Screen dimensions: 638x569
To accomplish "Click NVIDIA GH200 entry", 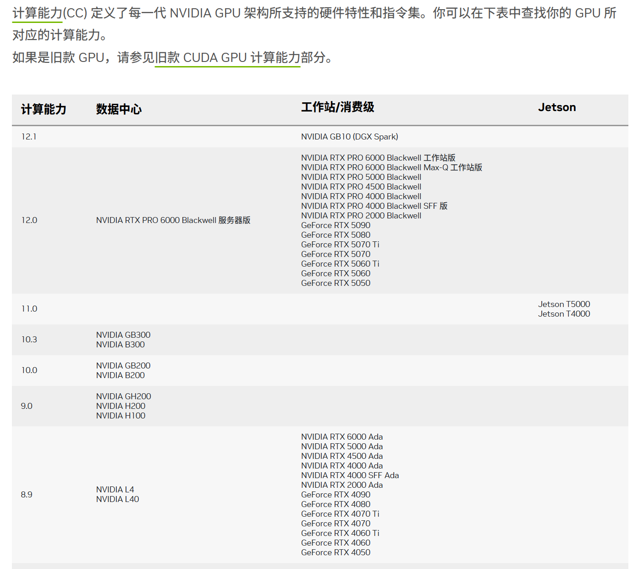I will [x=124, y=396].
